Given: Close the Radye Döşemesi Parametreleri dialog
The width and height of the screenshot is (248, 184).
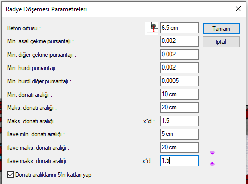Looking at the screenshot, I should tap(238, 9).
